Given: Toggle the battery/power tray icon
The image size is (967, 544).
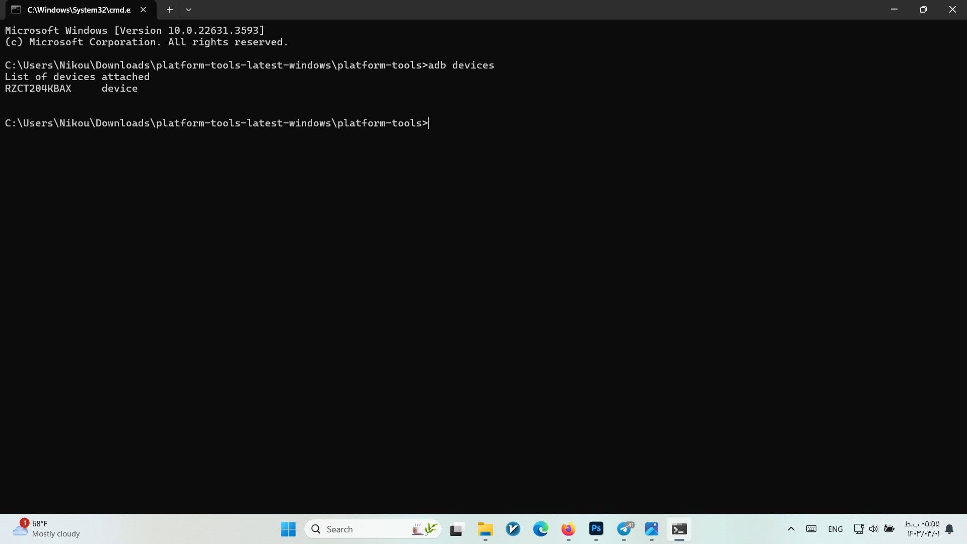Looking at the screenshot, I should pos(890,529).
